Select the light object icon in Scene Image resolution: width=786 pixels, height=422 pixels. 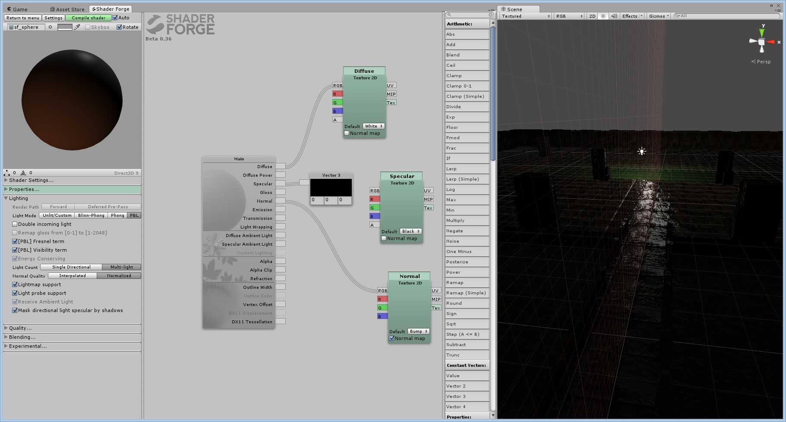tap(642, 151)
